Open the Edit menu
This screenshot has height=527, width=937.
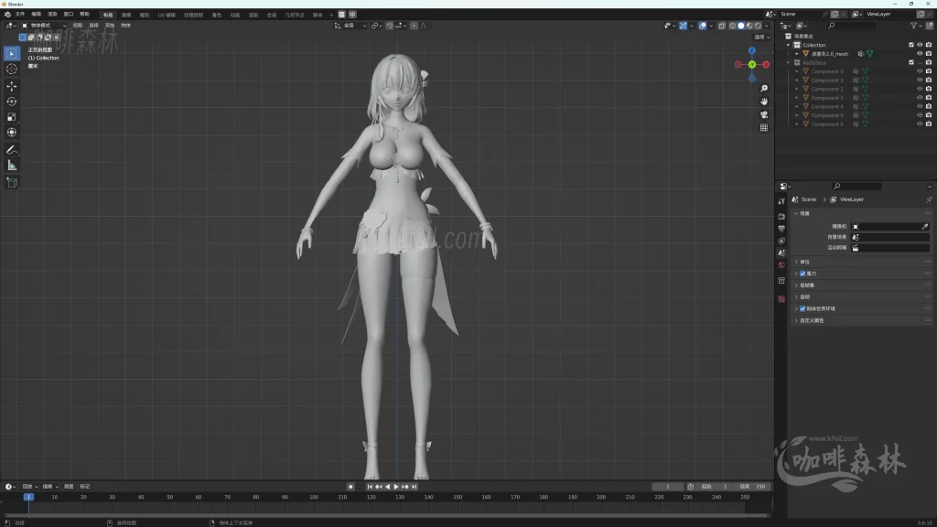pyautogui.click(x=36, y=15)
